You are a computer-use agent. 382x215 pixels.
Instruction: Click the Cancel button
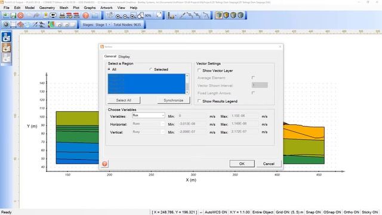coord(269,164)
